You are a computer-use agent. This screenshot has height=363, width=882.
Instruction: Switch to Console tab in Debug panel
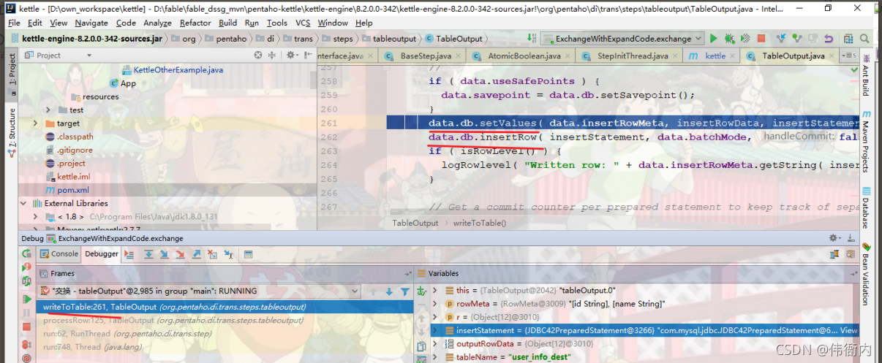(x=58, y=253)
